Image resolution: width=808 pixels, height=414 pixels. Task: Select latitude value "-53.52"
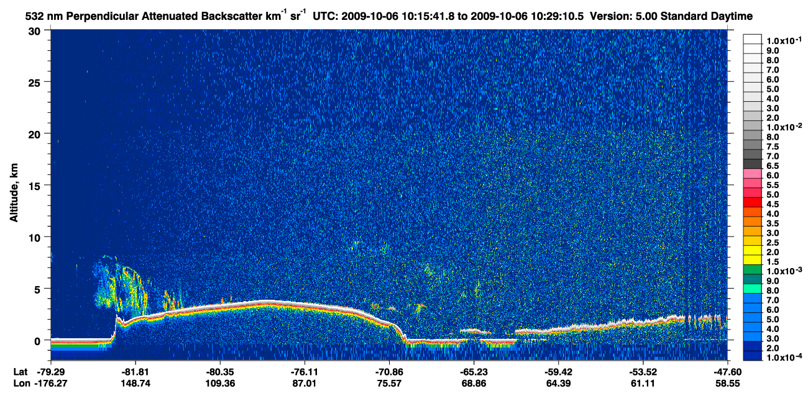click(x=643, y=372)
